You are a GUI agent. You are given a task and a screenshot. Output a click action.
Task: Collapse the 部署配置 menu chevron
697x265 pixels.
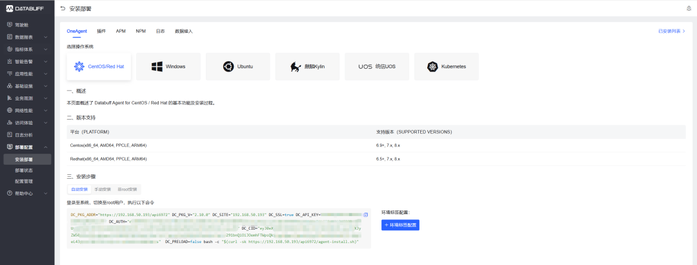point(46,147)
